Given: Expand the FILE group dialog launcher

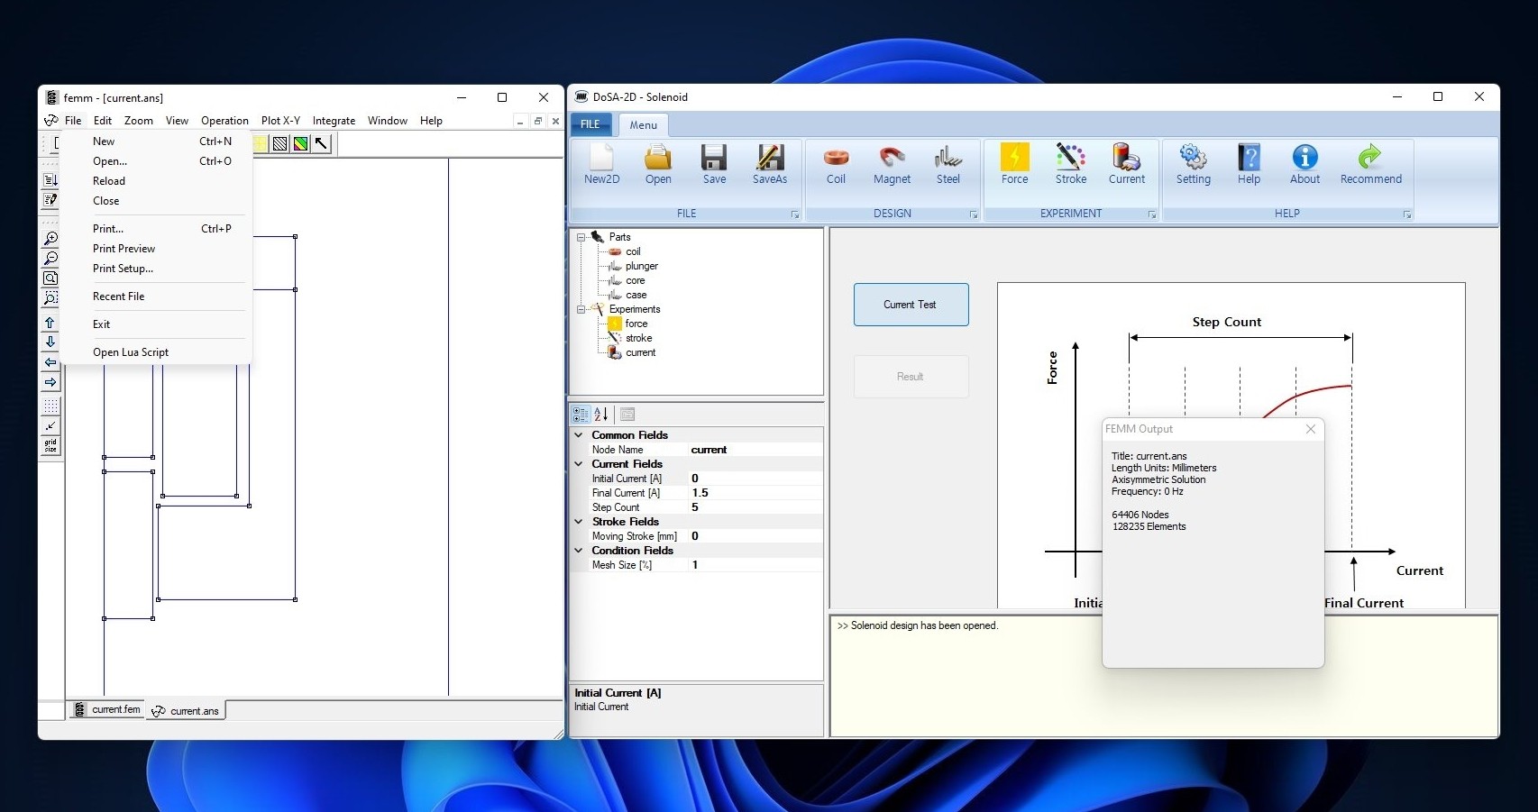Looking at the screenshot, I should coord(795,214).
